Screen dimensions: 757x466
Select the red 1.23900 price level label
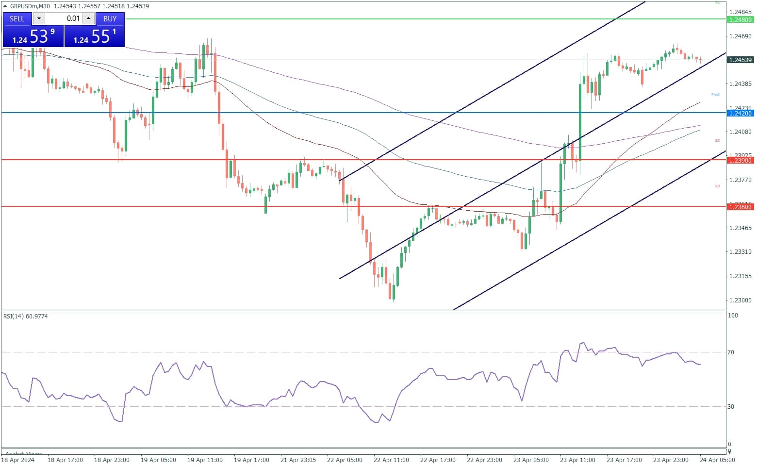pos(741,160)
